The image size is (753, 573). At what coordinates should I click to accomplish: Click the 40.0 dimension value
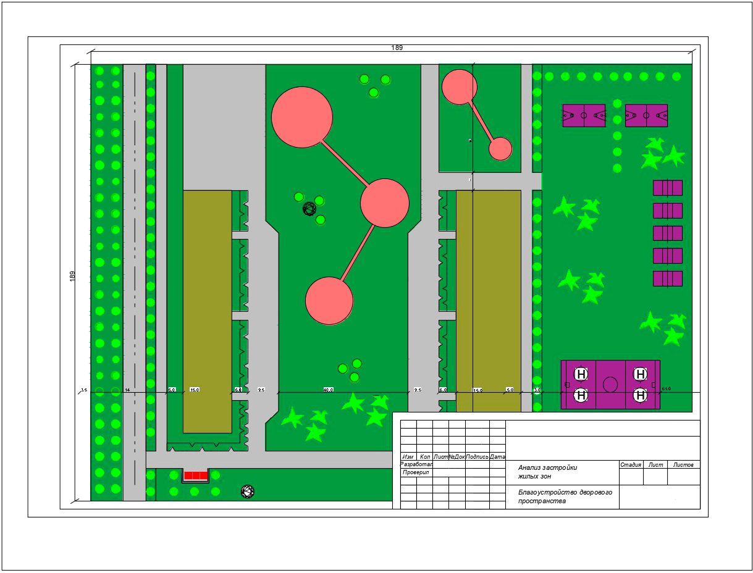point(328,390)
